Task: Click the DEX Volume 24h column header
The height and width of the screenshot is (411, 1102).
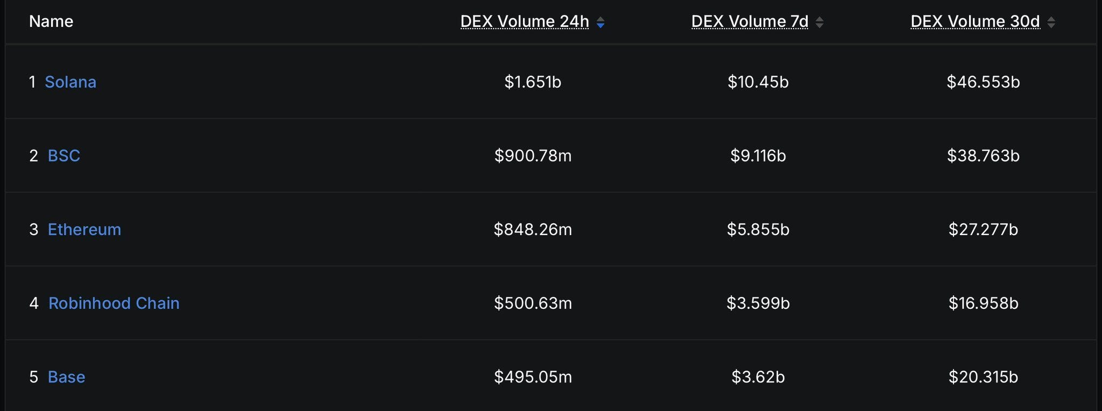Action: click(x=525, y=22)
